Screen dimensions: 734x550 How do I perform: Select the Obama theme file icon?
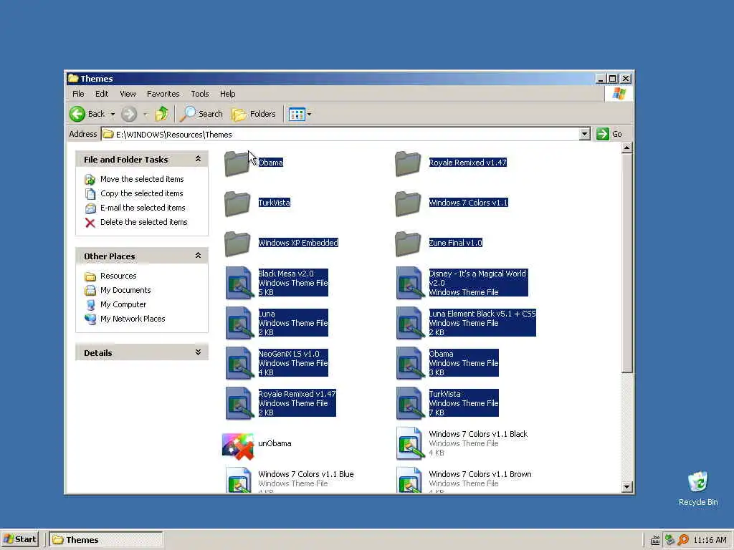click(x=410, y=363)
